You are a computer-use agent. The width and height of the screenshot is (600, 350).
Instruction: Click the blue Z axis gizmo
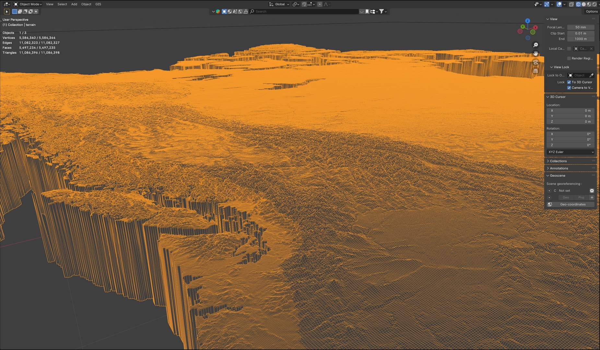pyautogui.click(x=528, y=21)
